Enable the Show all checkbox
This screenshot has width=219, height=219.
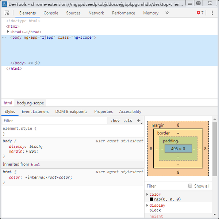click(x=190, y=186)
